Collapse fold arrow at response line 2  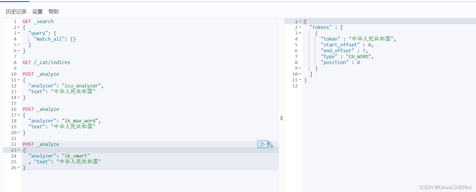click(x=300, y=27)
